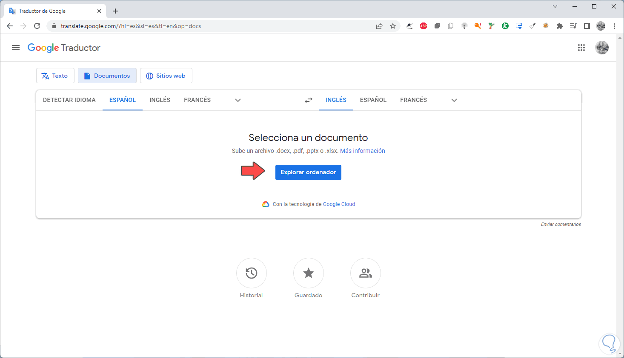
Task: Select INGLÉS as source language
Action: (160, 100)
